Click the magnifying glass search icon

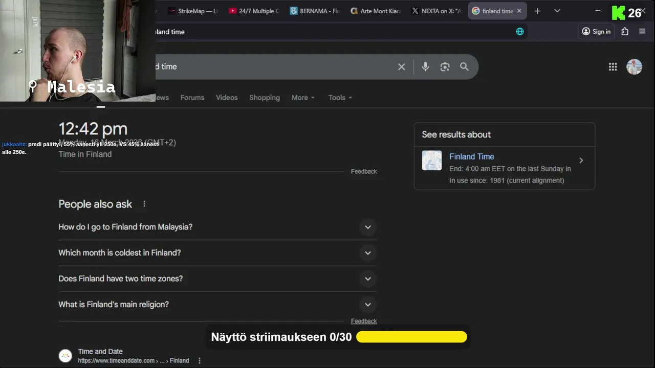(x=464, y=66)
